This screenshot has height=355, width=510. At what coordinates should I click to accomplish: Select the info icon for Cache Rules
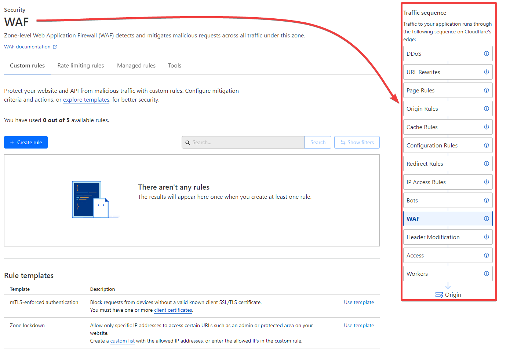pyautogui.click(x=487, y=127)
